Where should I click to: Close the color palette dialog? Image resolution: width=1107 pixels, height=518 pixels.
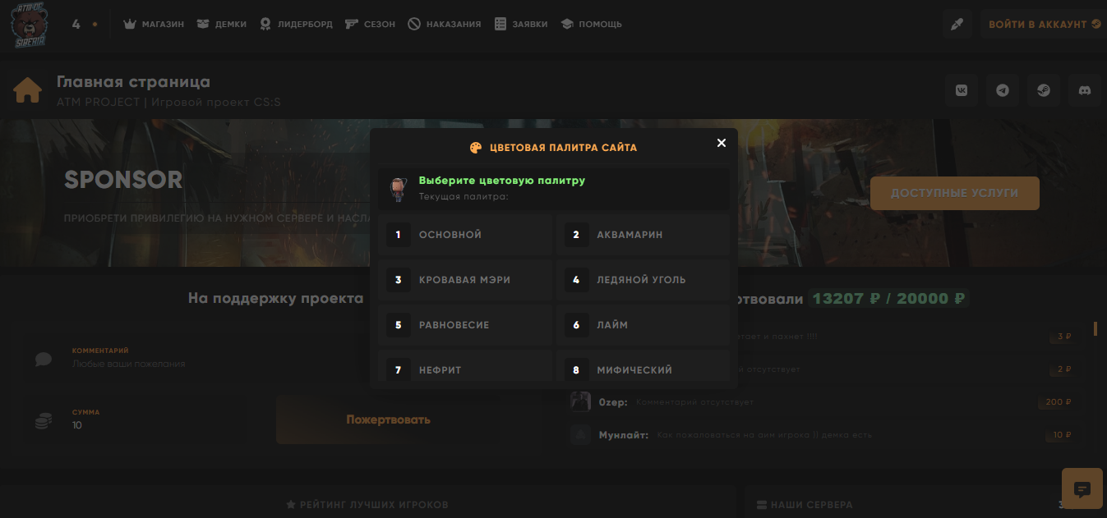coord(721,143)
